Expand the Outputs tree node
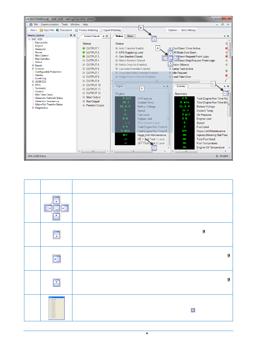Screen dimensions: 273x353 (x=33, y=69)
